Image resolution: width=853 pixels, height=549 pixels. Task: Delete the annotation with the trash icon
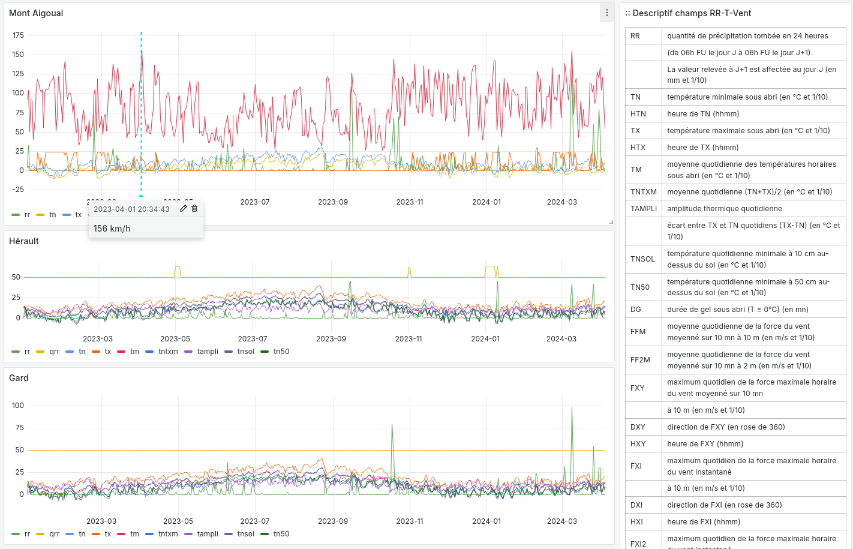[x=194, y=208]
